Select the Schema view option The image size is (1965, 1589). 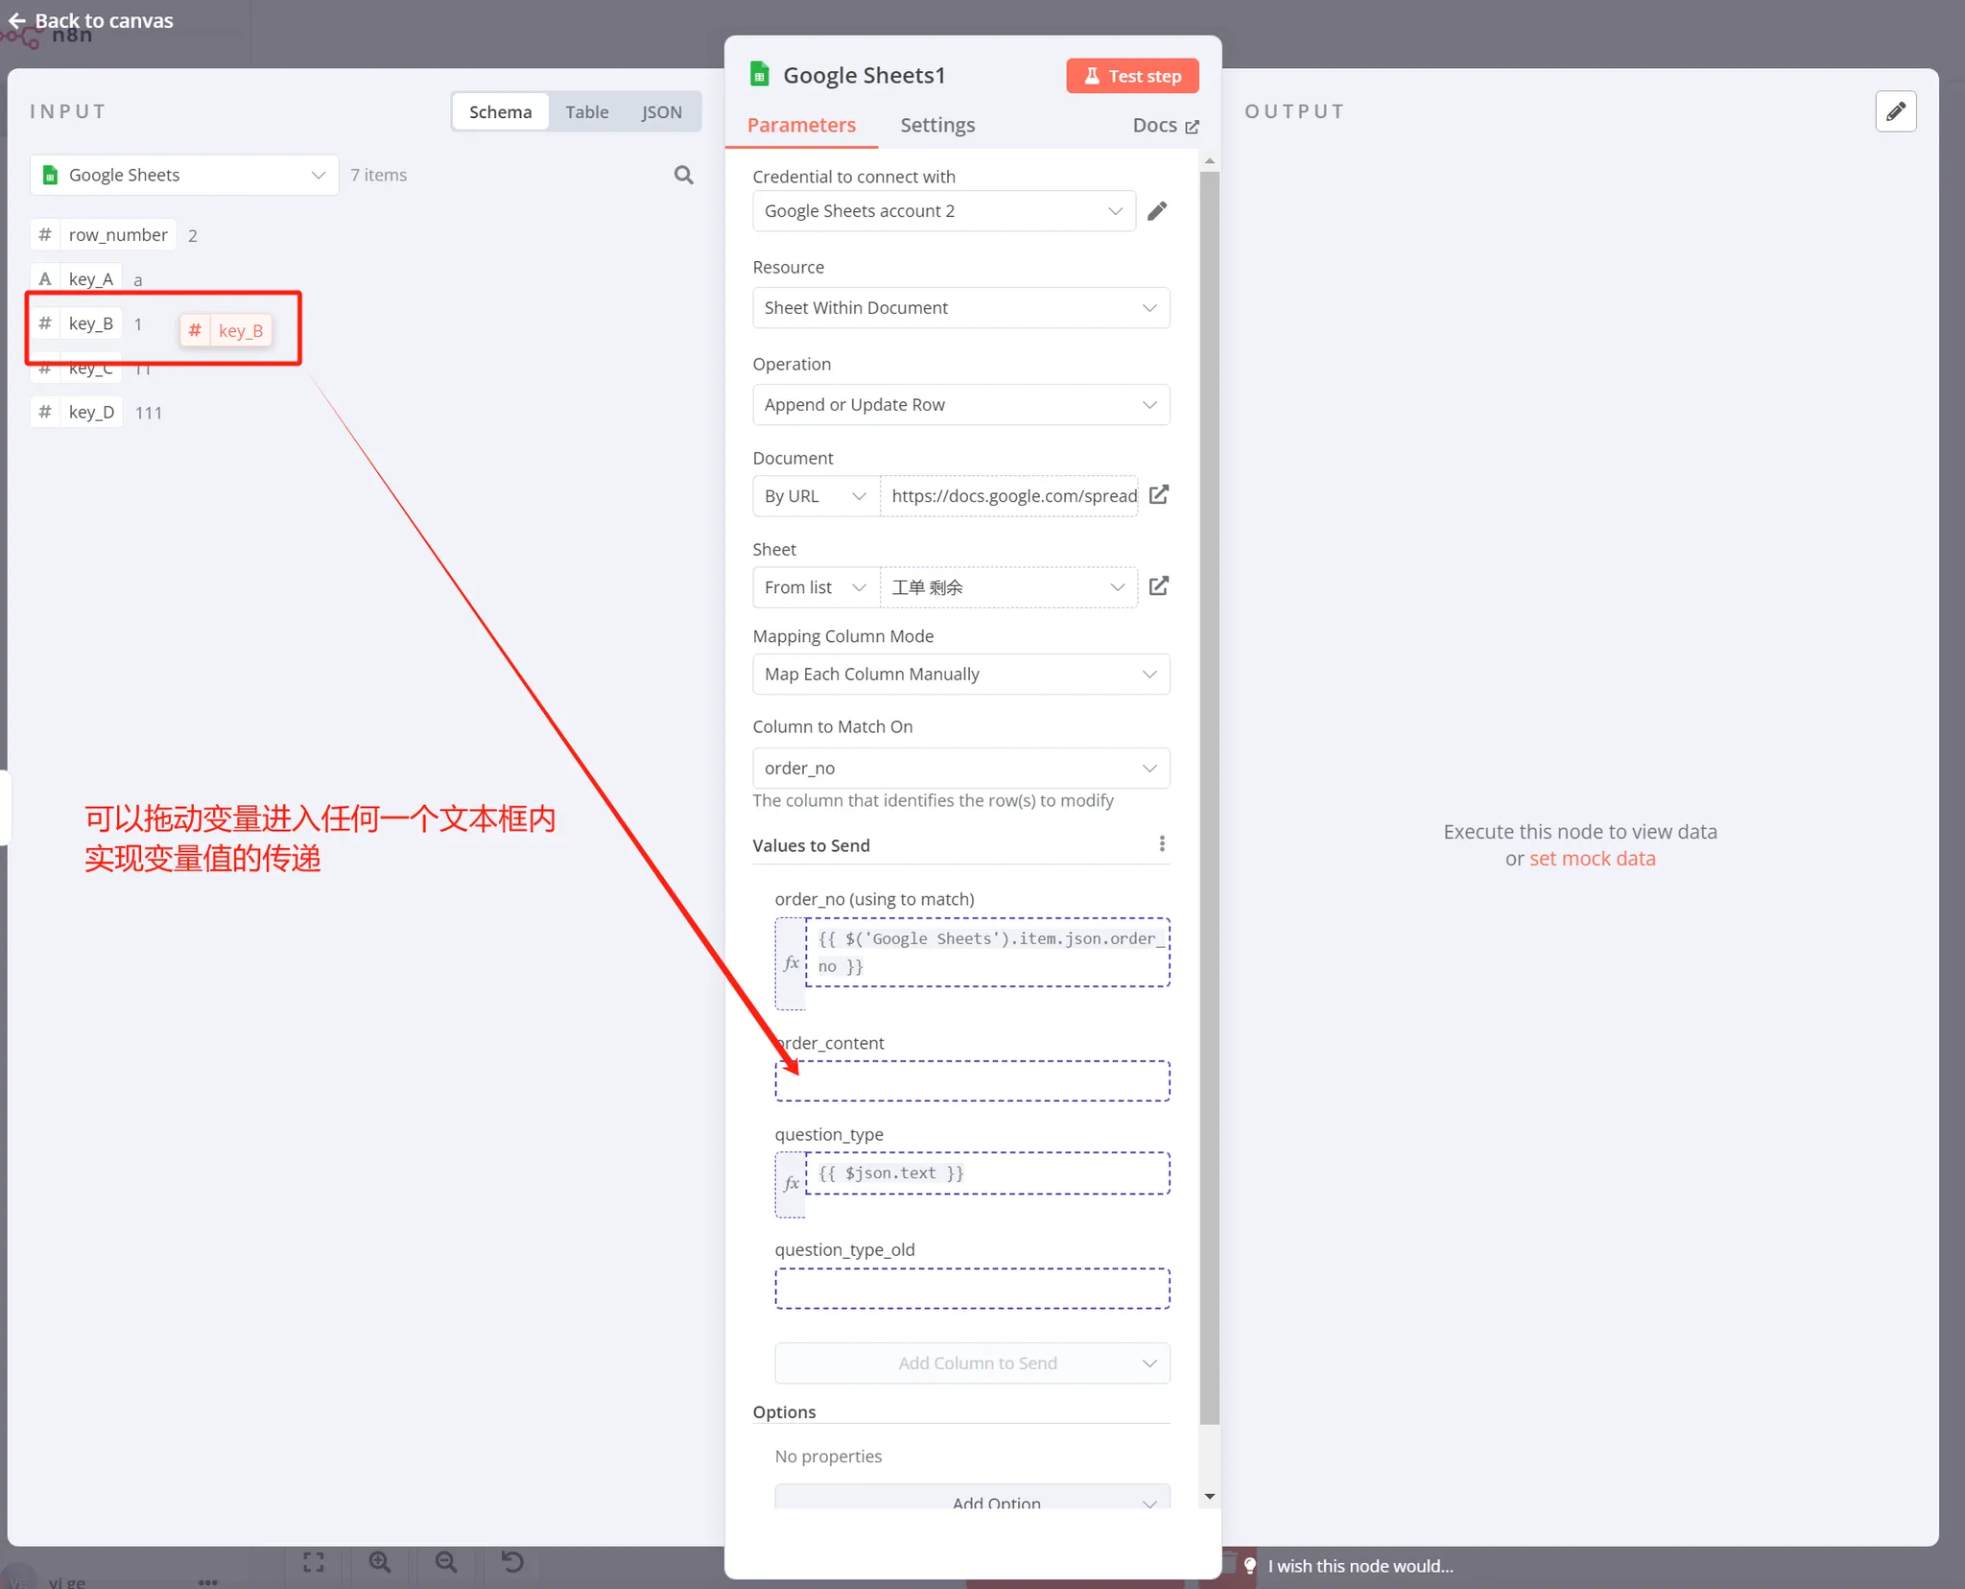(500, 111)
